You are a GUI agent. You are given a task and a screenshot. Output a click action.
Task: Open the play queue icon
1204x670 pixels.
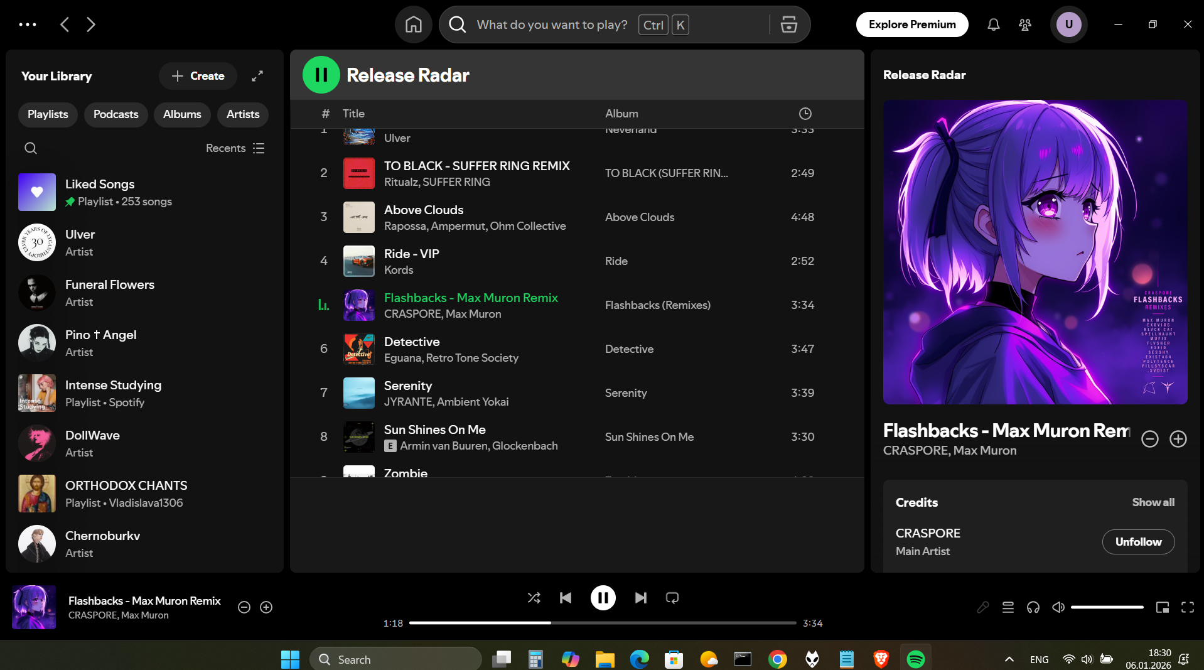coord(1008,607)
